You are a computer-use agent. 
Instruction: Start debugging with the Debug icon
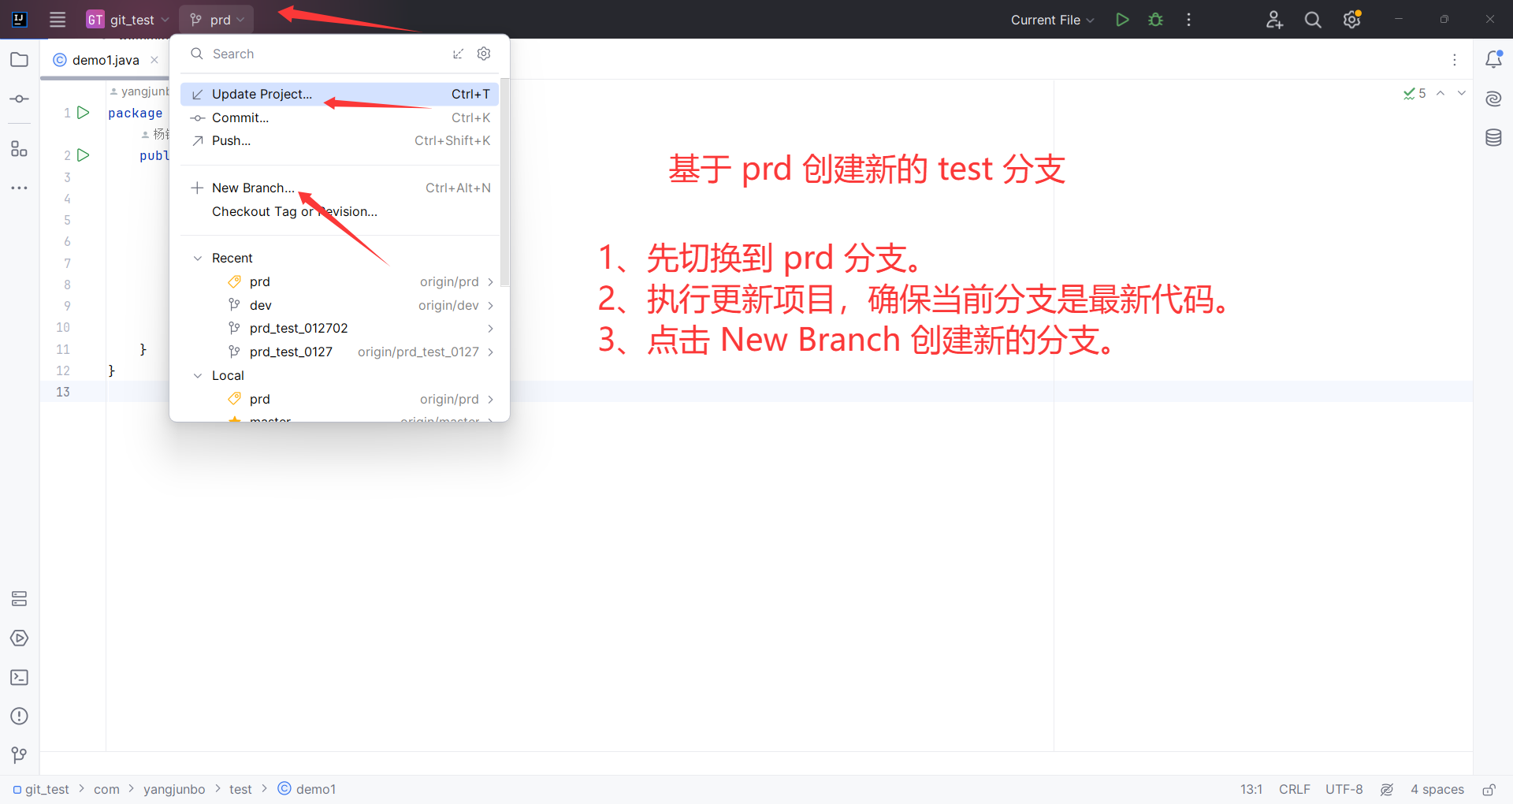coord(1155,20)
